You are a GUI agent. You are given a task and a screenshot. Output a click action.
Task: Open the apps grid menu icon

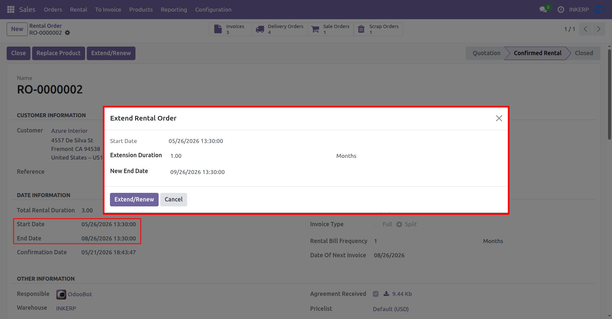(11, 10)
